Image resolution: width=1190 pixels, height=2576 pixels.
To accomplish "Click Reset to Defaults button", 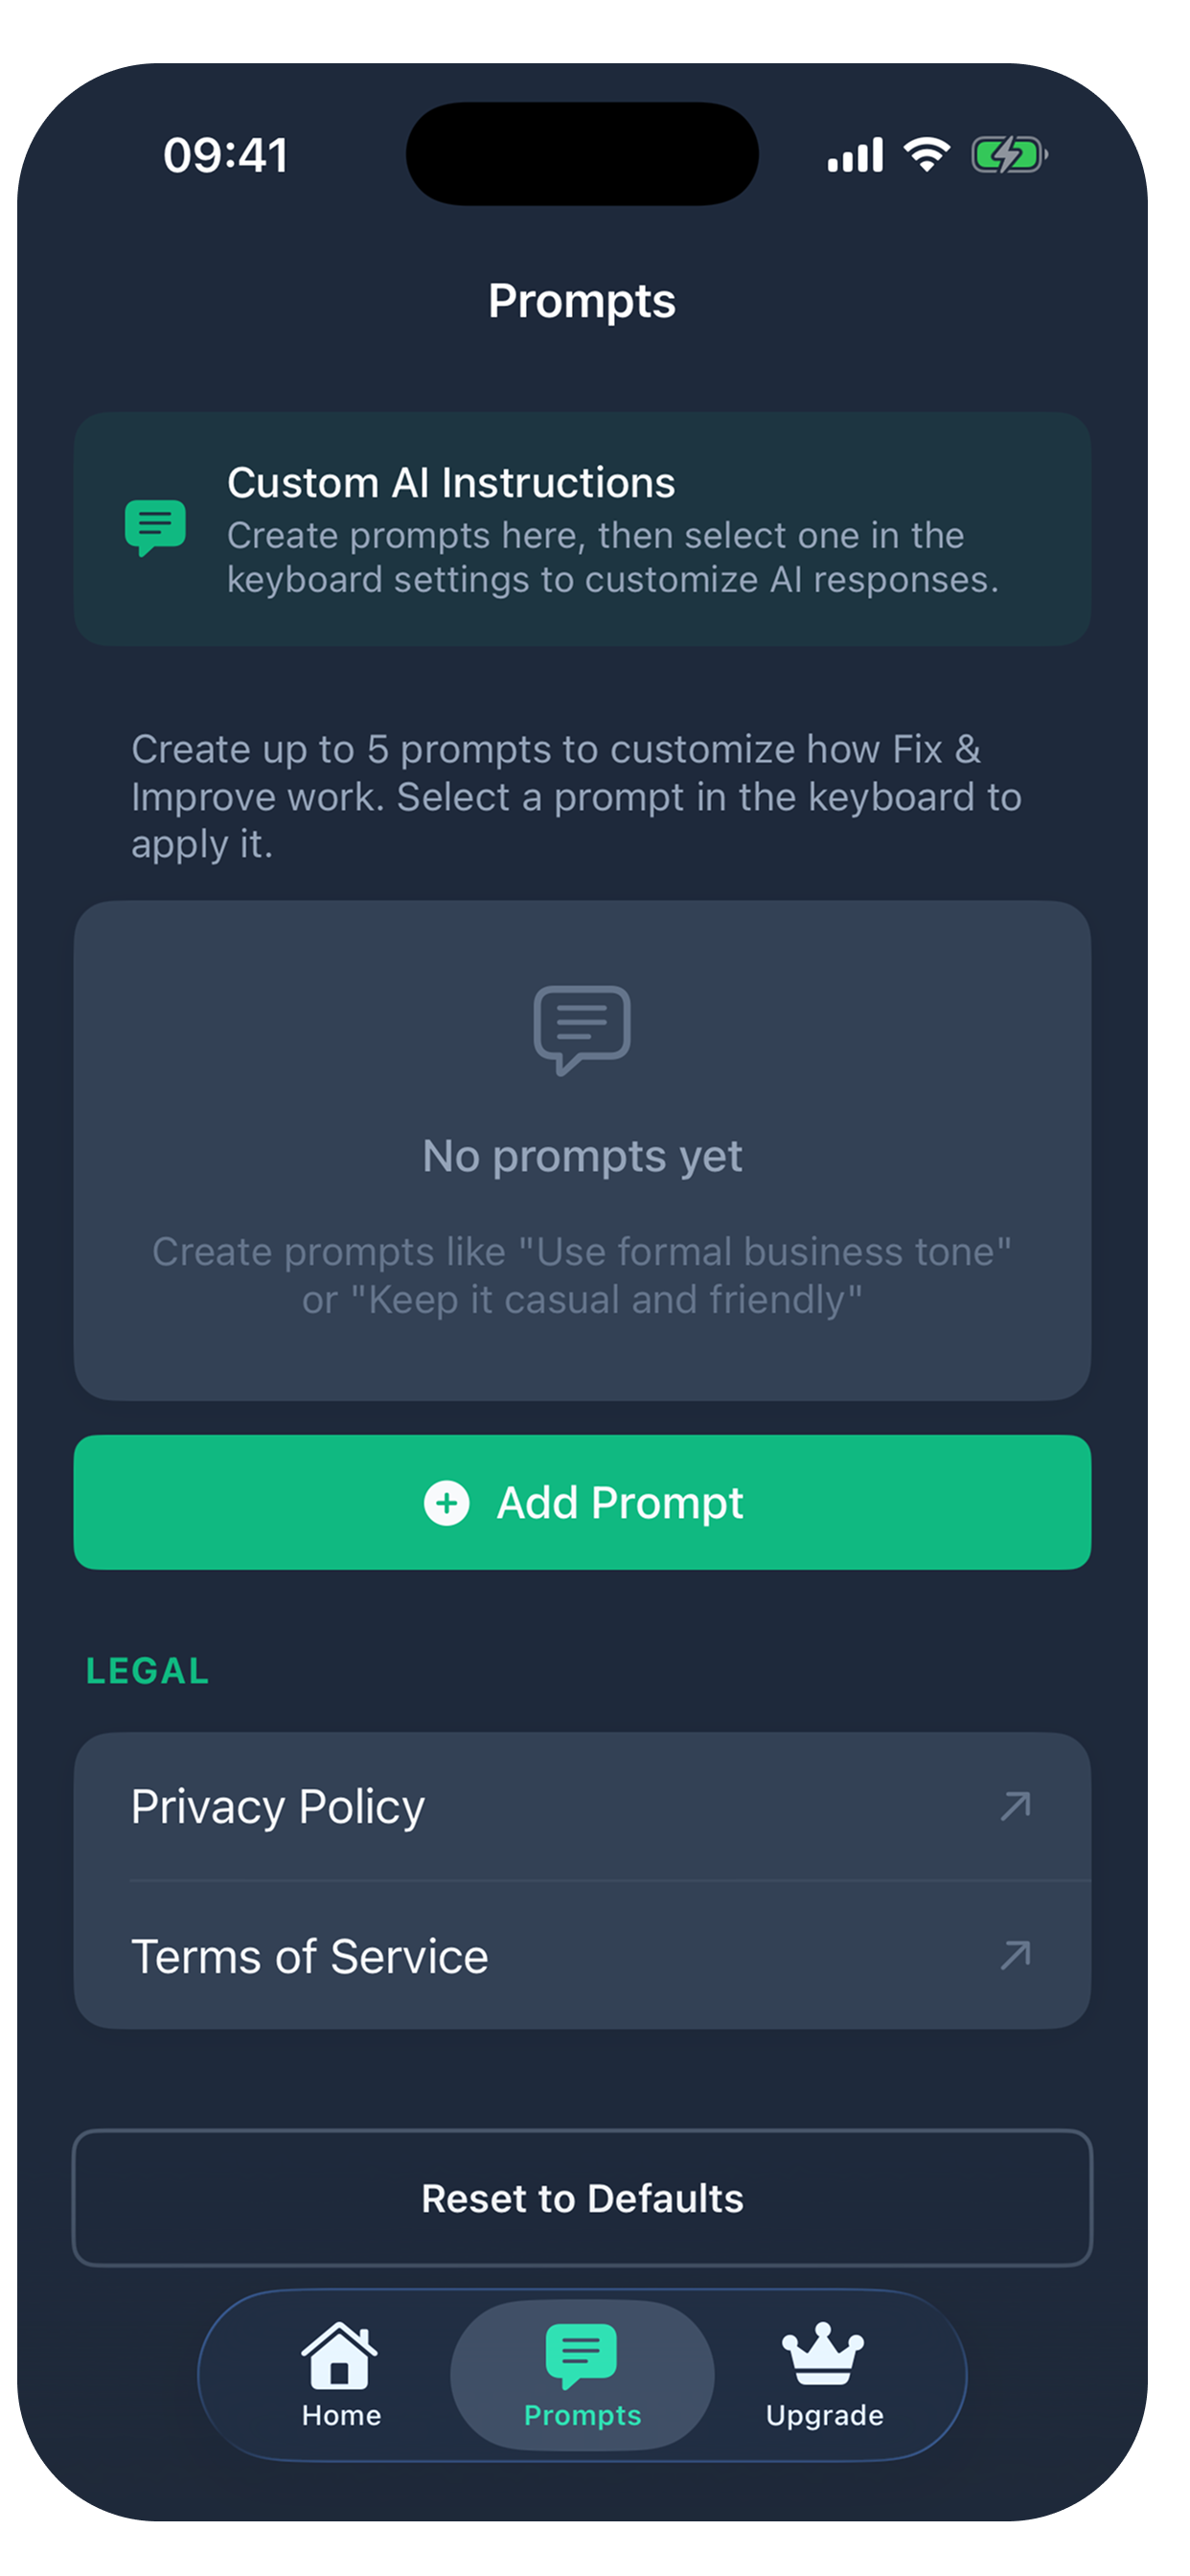I will 582,2198.
